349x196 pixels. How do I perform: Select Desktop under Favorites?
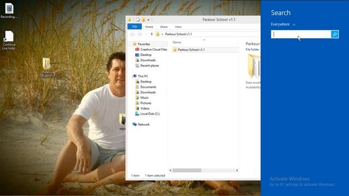click(146, 54)
